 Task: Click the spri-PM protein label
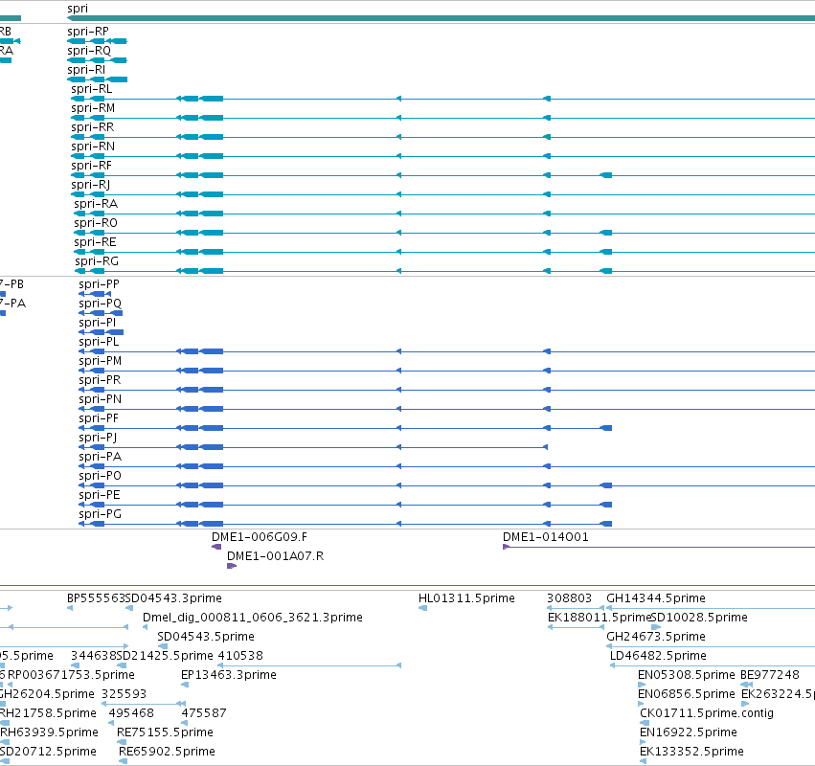101,361
